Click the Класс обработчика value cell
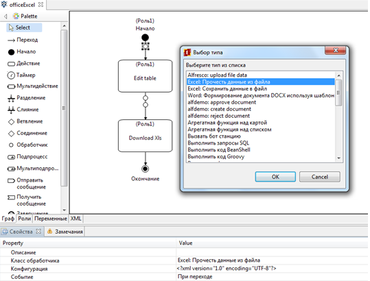The width and height of the screenshot is (370, 281). (x=272, y=260)
